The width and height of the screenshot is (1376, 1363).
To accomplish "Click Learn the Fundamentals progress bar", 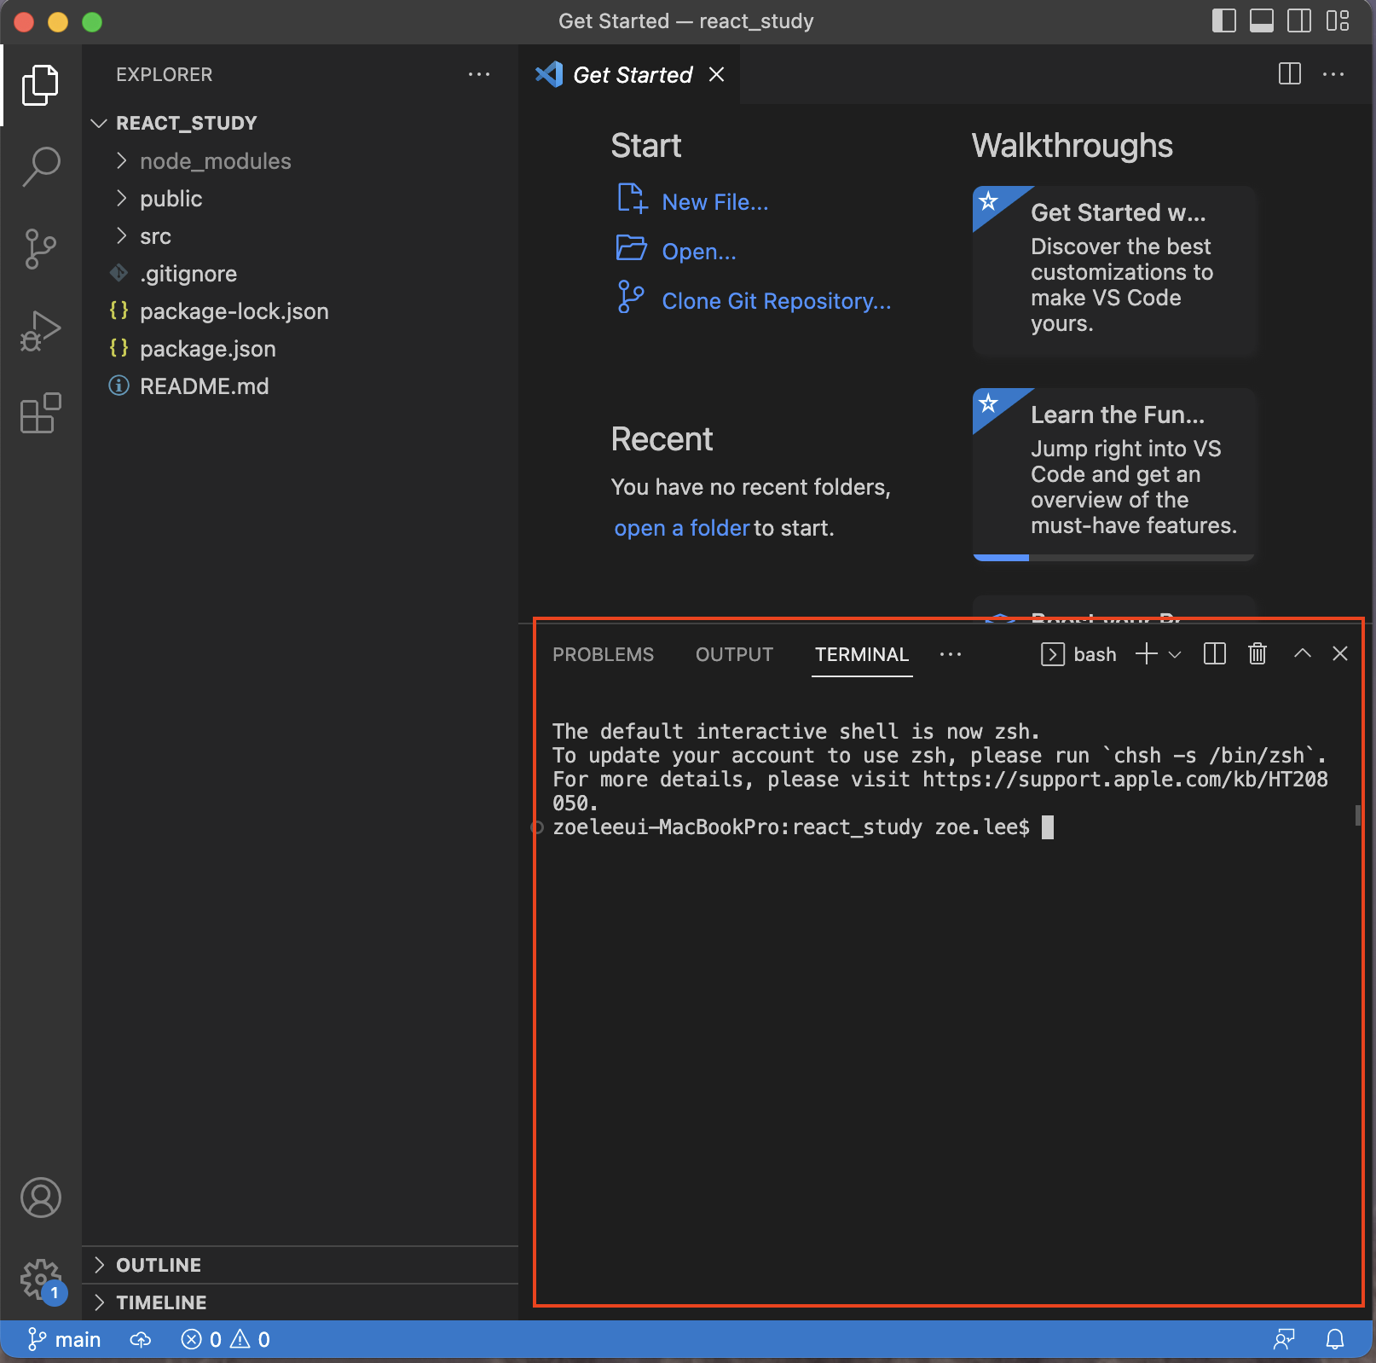I will click(x=1114, y=558).
